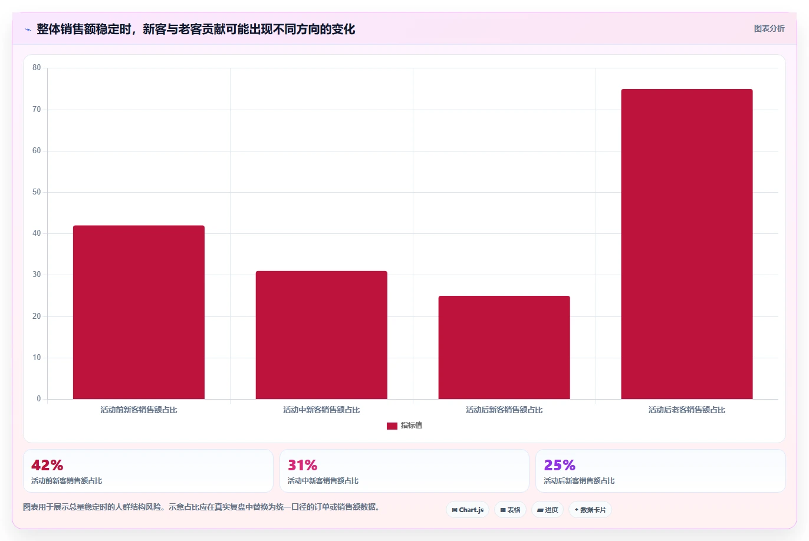The image size is (809, 541).
Task: Toggle the 指标值 legend label
Action: pos(412,425)
